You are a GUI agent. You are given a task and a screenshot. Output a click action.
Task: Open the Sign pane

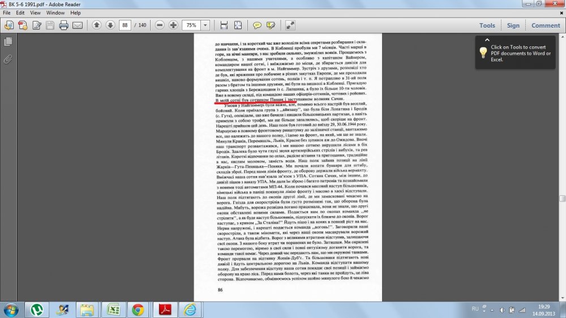513,25
